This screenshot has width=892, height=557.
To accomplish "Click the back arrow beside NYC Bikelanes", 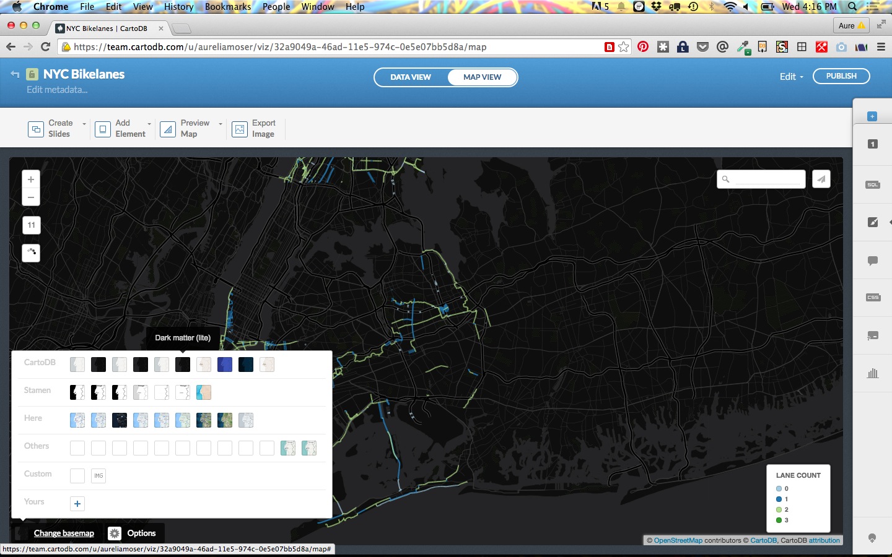I will (15, 74).
